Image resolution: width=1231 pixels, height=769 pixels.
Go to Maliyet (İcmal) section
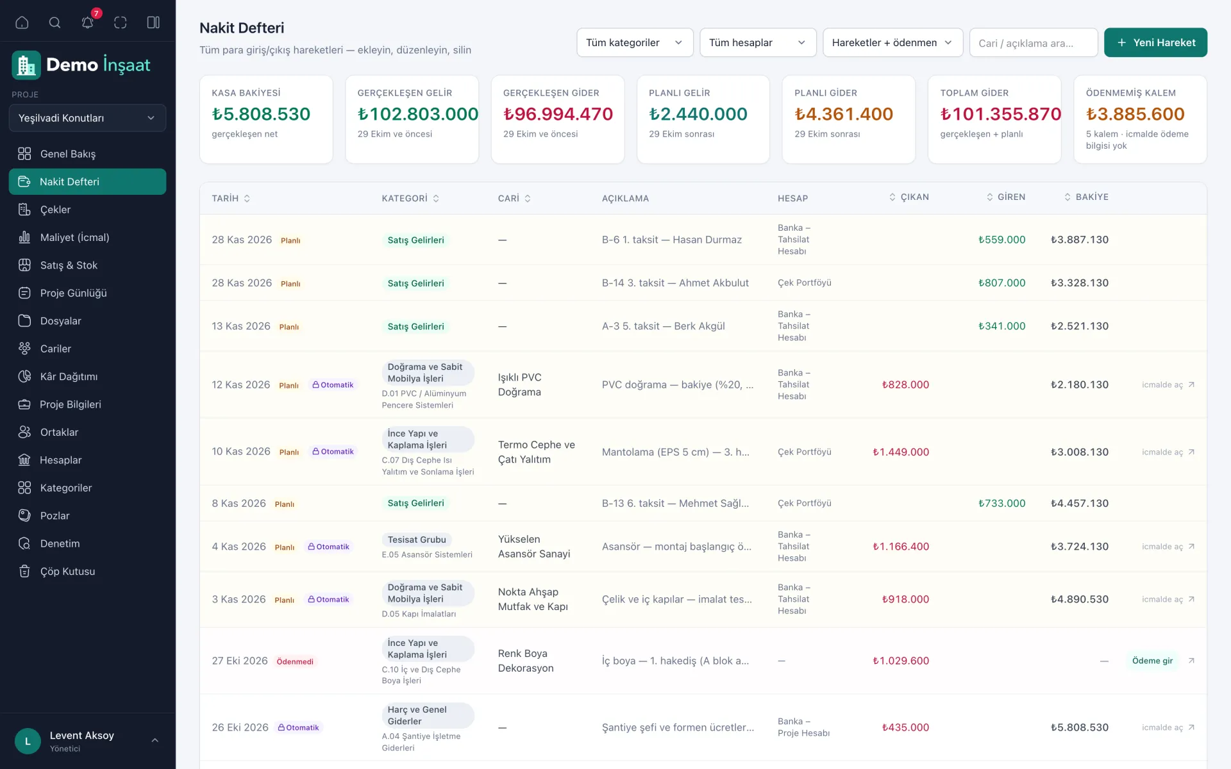tap(87, 237)
